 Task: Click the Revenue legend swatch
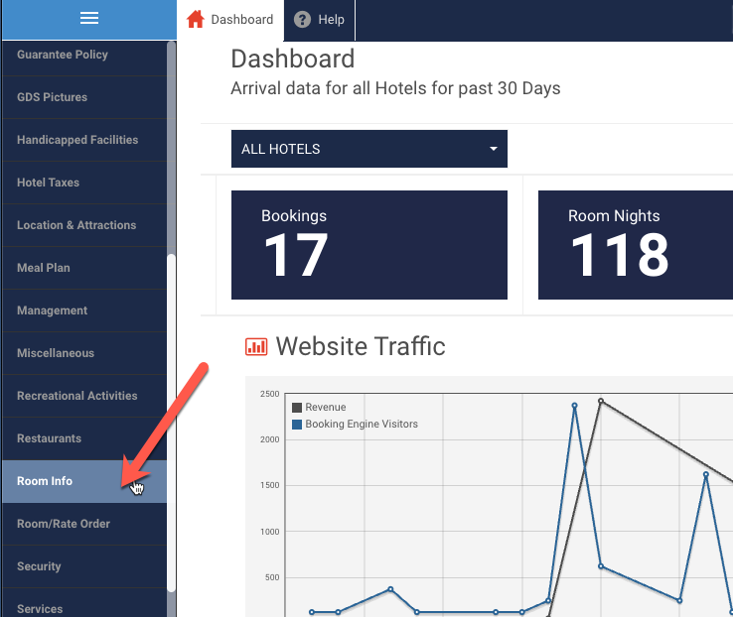tap(297, 408)
